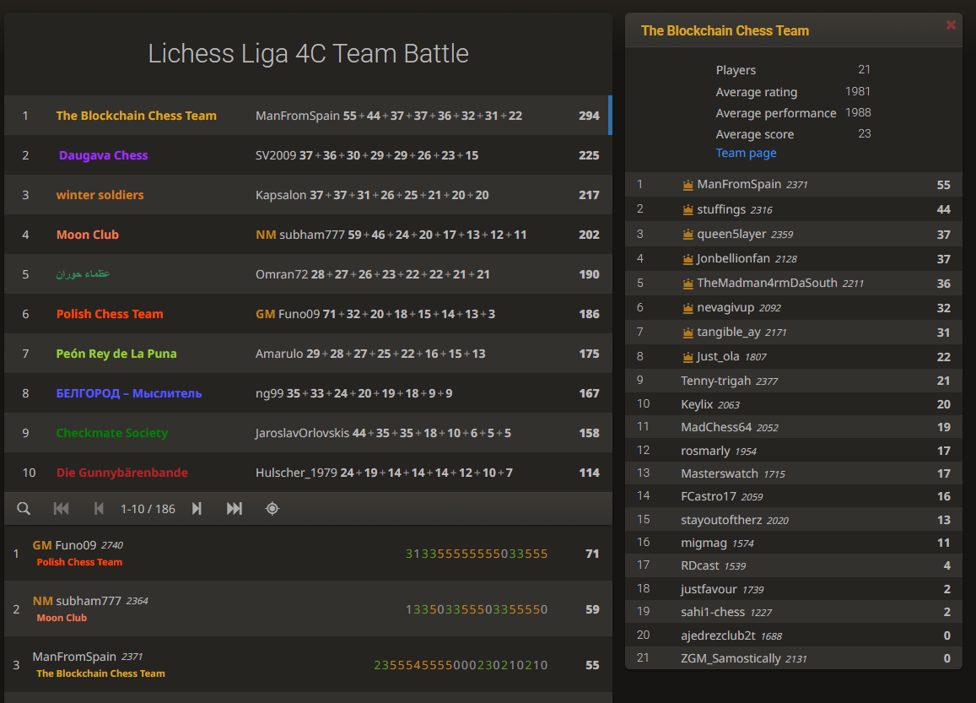Image resolution: width=976 pixels, height=703 pixels.
Task: Click Funo09 score sheet digits
Action: (x=477, y=554)
